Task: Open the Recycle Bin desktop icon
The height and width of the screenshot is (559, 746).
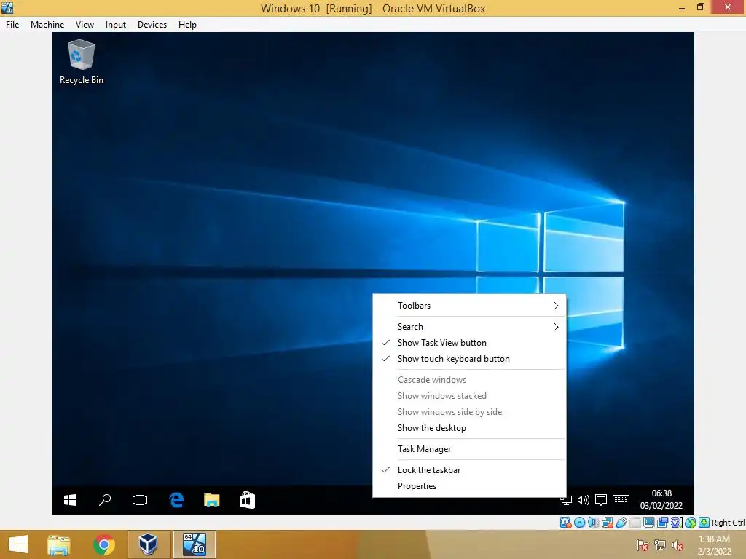Action: coord(82,62)
